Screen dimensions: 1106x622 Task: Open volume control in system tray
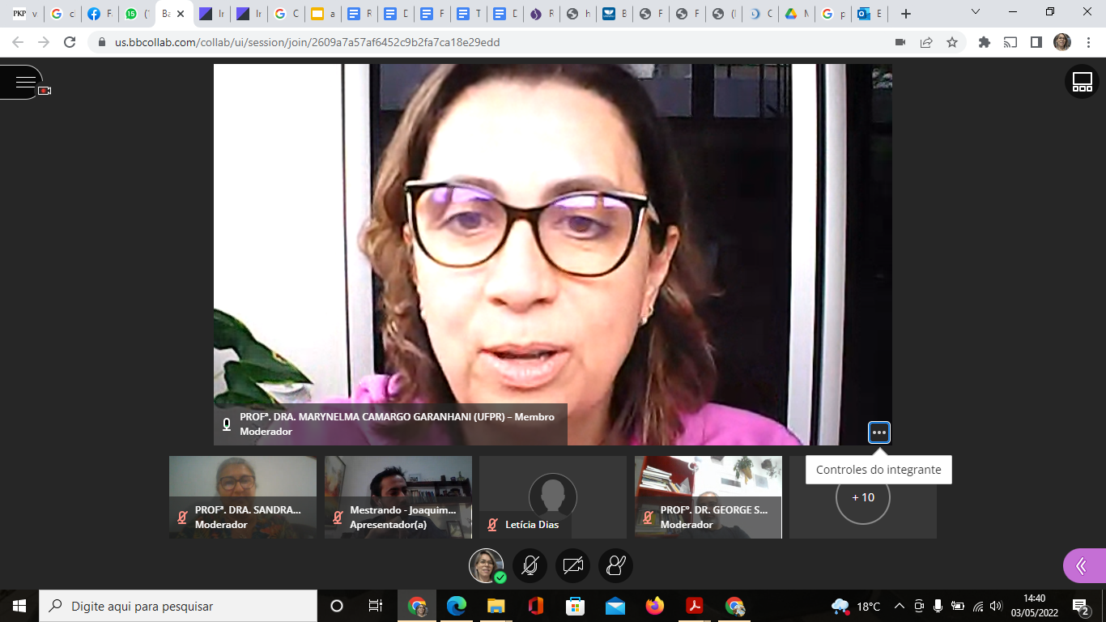996,606
